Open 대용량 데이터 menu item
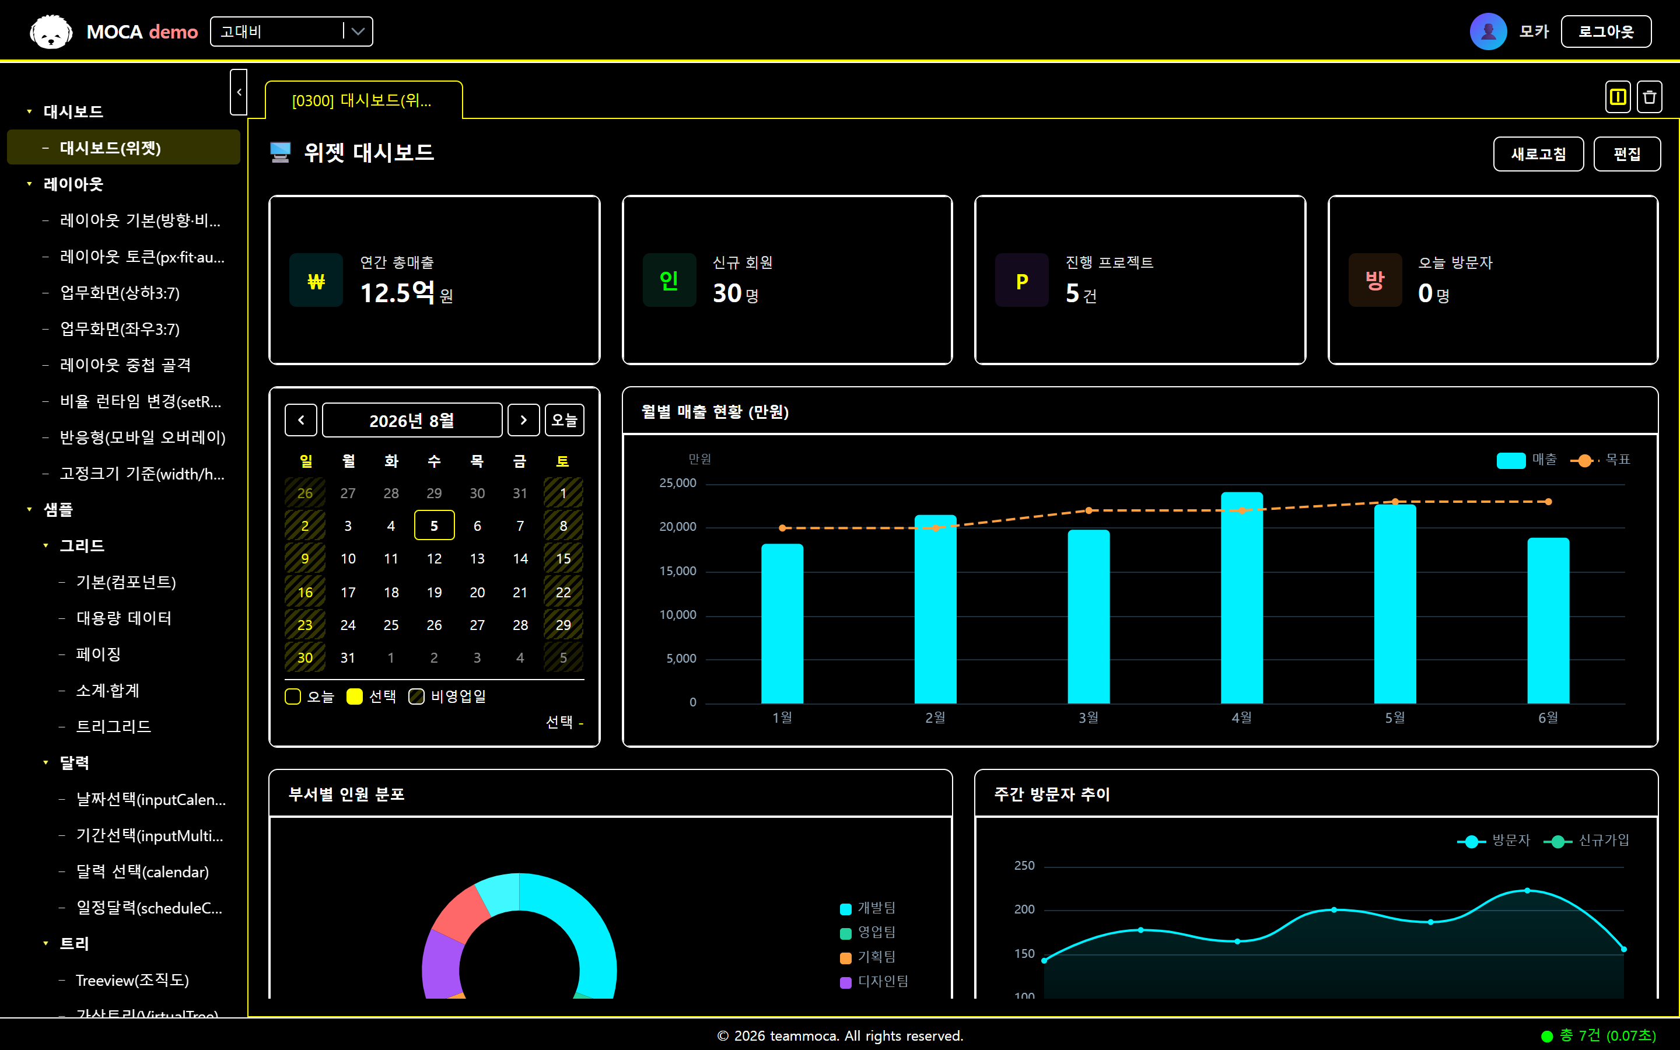Viewport: 1680px width, 1050px height. [x=124, y=618]
